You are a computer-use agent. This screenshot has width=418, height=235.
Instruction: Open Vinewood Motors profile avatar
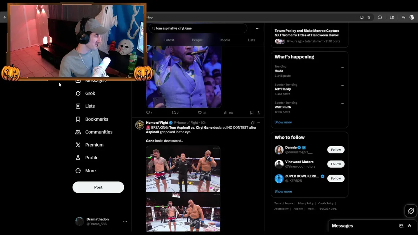(x=279, y=164)
